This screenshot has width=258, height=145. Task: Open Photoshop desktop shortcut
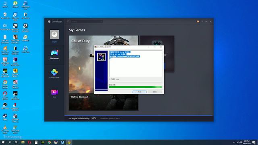pyautogui.click(x=25, y=5)
